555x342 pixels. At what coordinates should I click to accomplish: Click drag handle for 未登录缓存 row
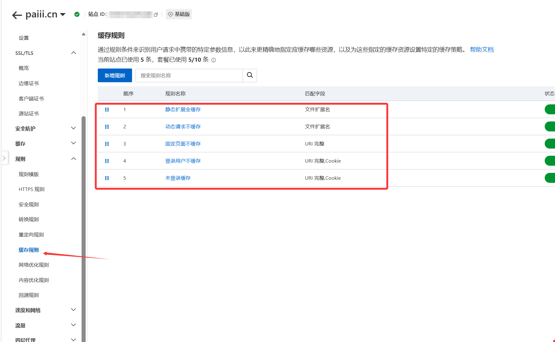(107, 178)
